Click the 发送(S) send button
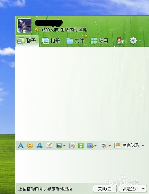 point(129,189)
